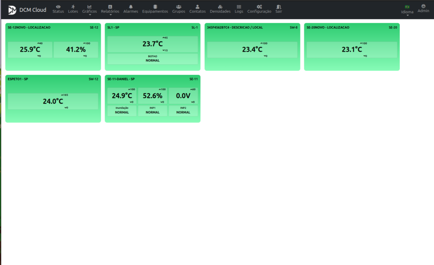
Task: Click the BOTAO NORMAL status in SL1 - SP
Action: coord(153,59)
